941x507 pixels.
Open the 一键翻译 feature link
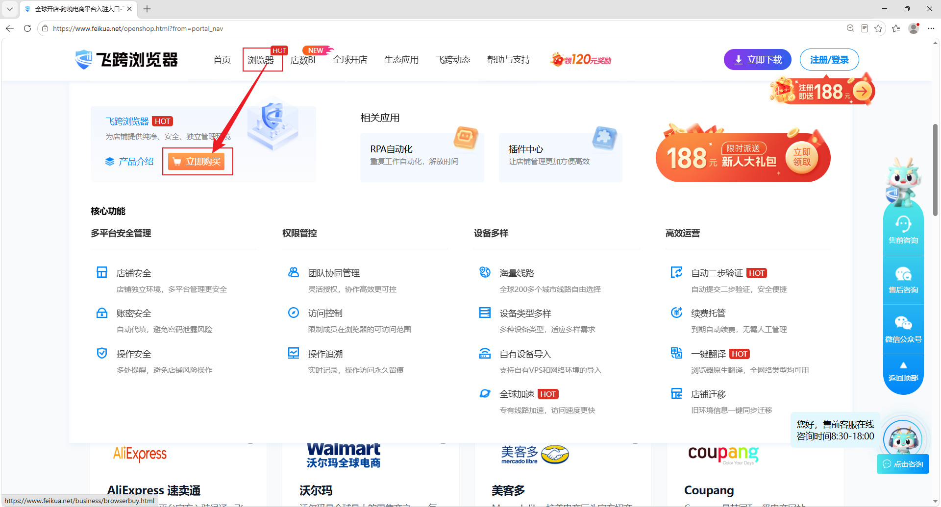pyautogui.click(x=708, y=354)
